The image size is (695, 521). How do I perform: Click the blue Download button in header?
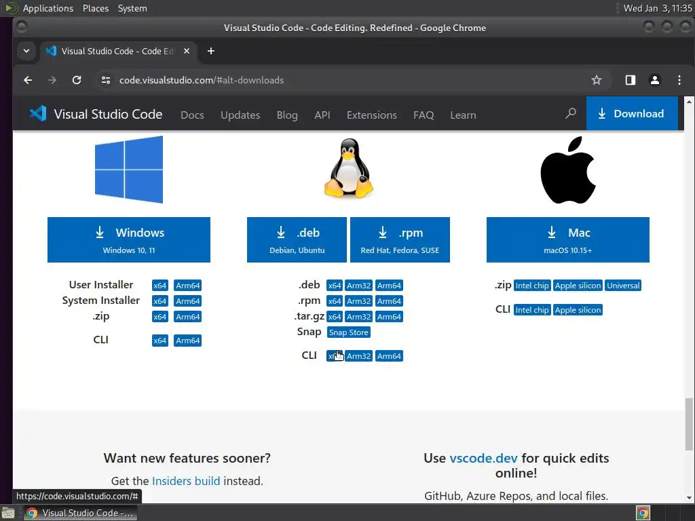click(x=632, y=113)
